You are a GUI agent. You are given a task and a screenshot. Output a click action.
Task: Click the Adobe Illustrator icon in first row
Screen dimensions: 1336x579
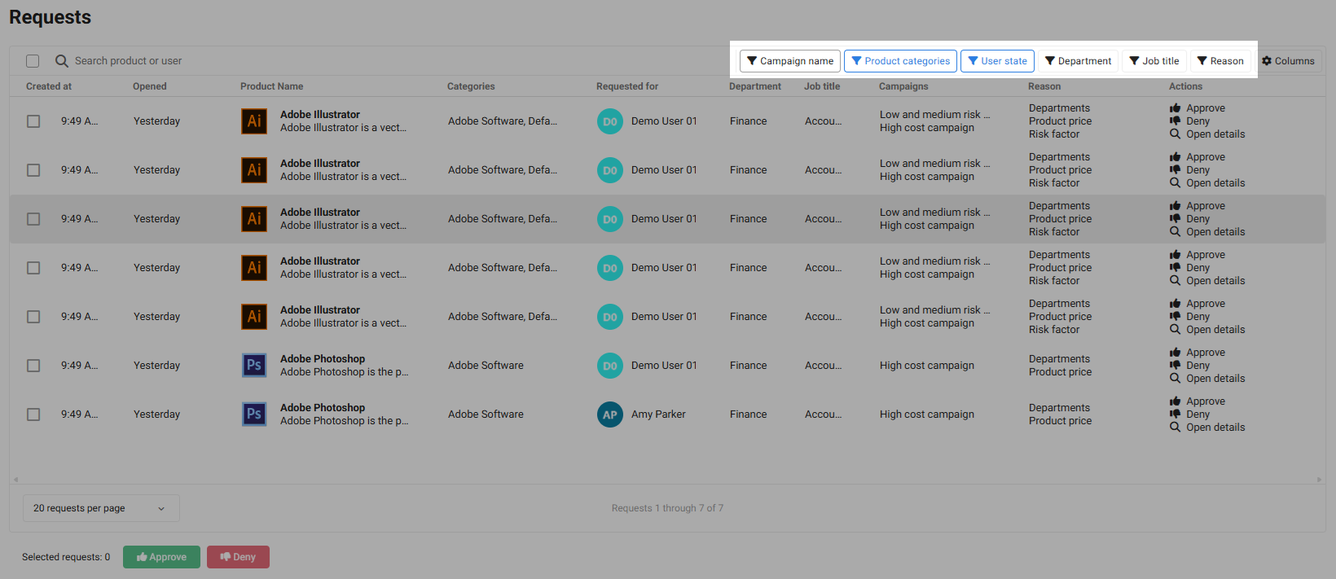coord(254,121)
